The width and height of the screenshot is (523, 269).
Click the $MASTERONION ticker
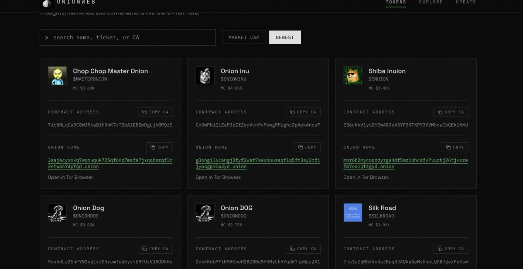pos(90,79)
